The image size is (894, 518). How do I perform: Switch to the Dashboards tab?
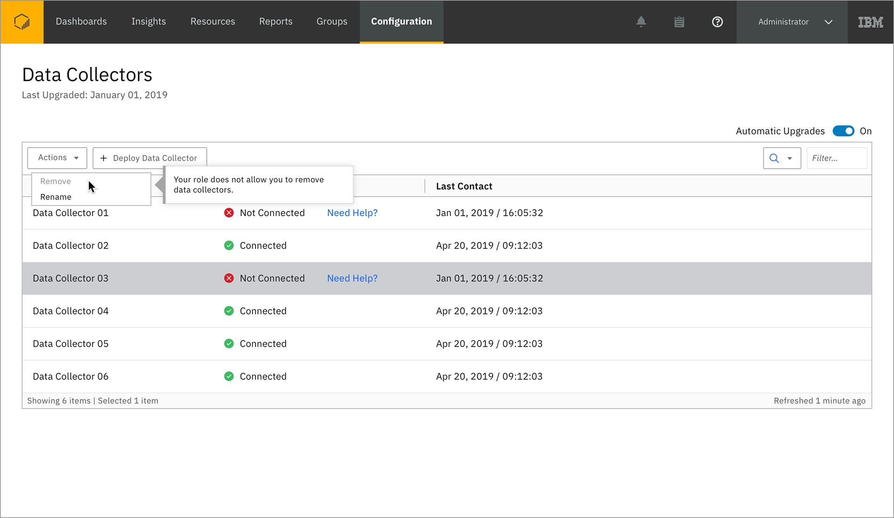[81, 22]
